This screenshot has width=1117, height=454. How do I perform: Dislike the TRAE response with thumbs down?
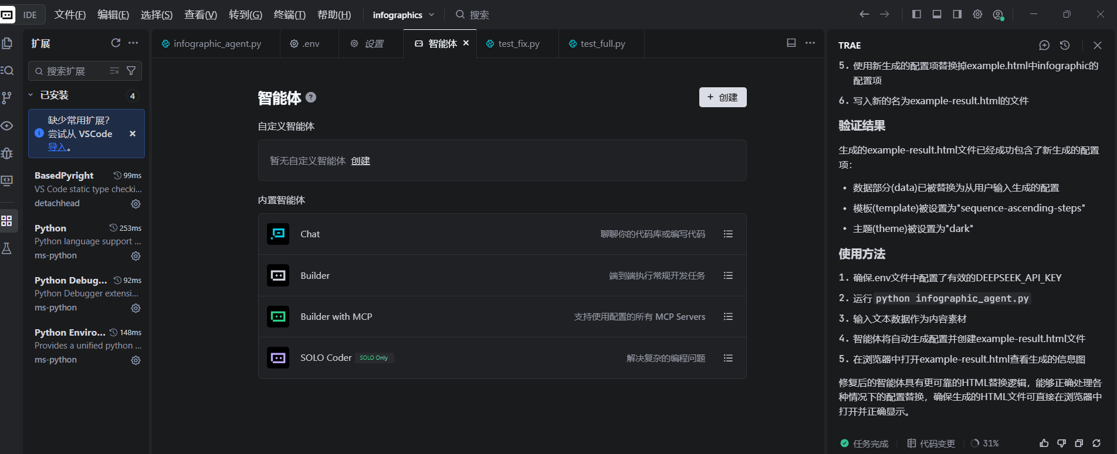(1061, 443)
